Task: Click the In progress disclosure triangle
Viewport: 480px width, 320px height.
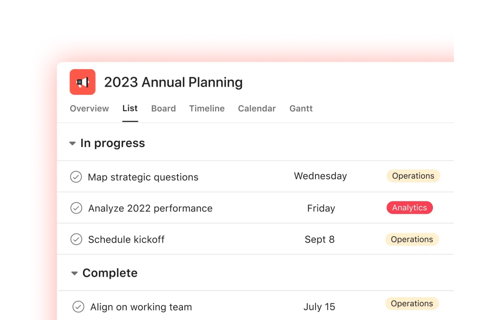Action: click(73, 143)
